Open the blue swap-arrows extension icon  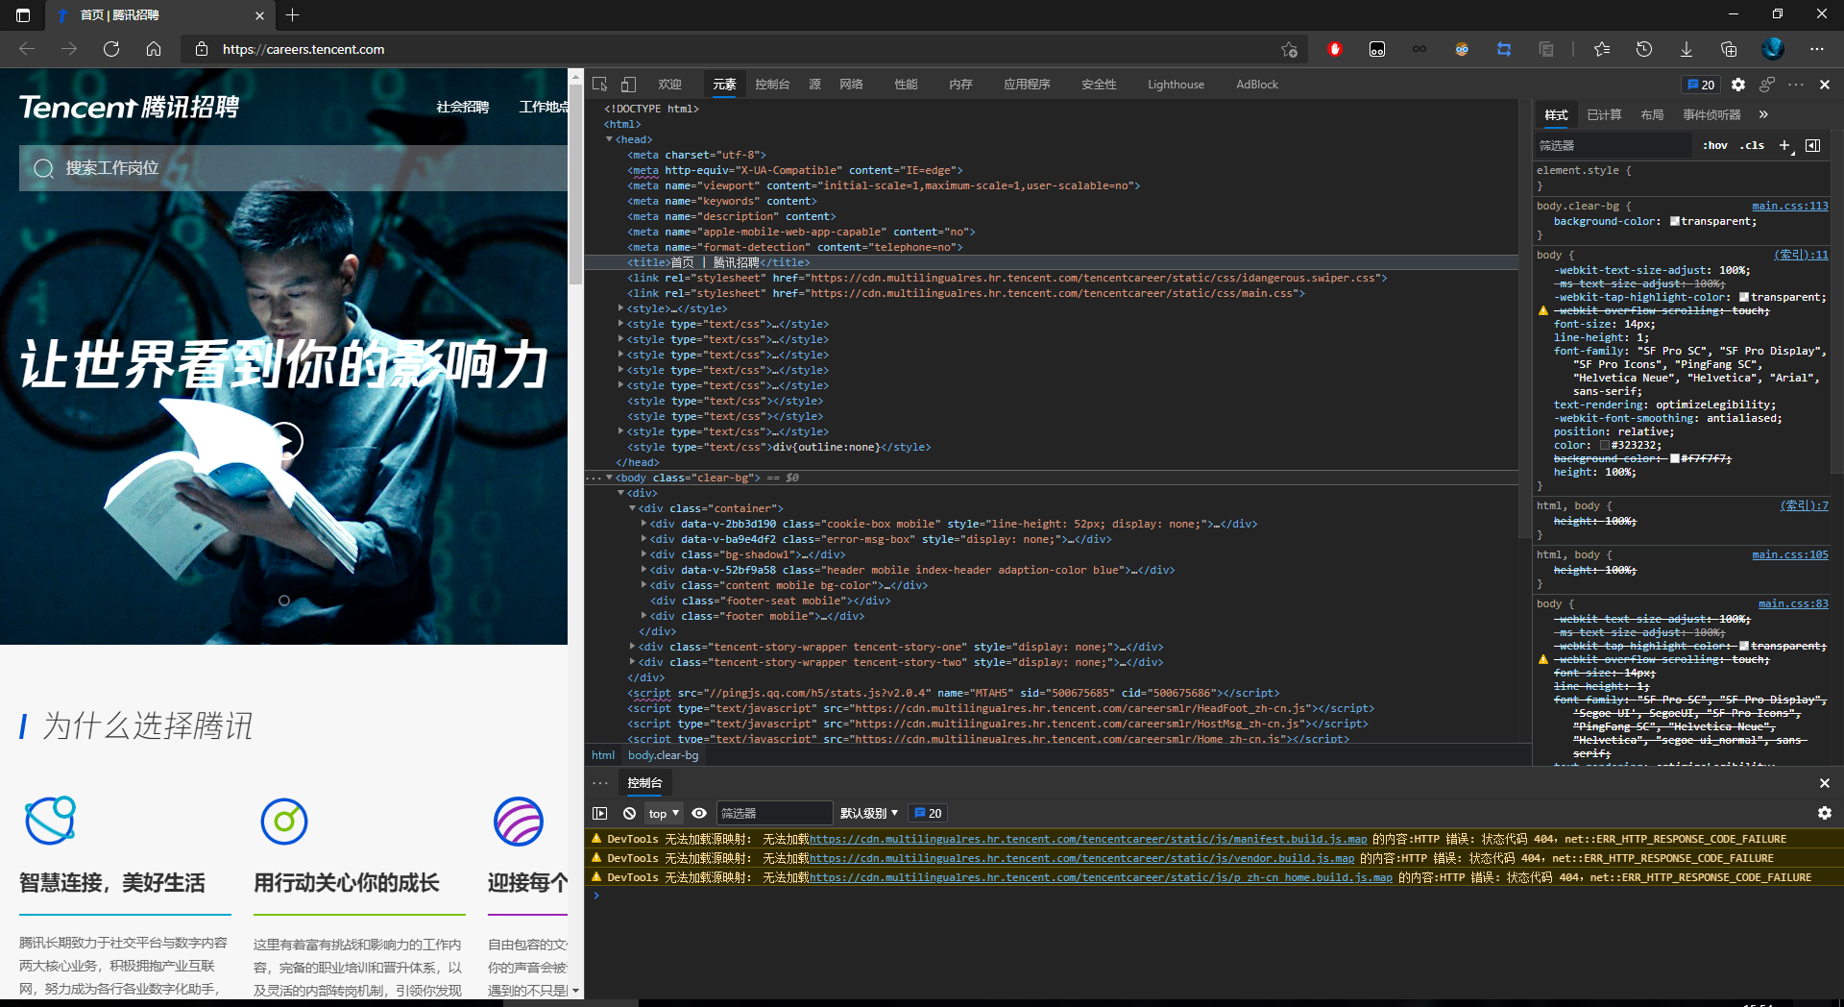[1504, 49]
